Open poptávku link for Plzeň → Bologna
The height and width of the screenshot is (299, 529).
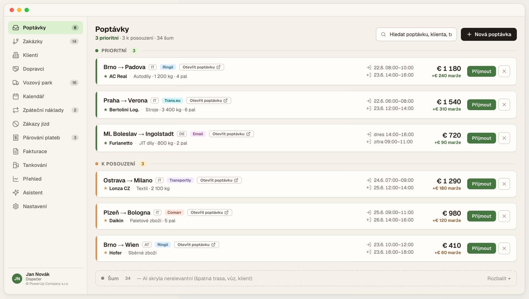click(x=210, y=213)
